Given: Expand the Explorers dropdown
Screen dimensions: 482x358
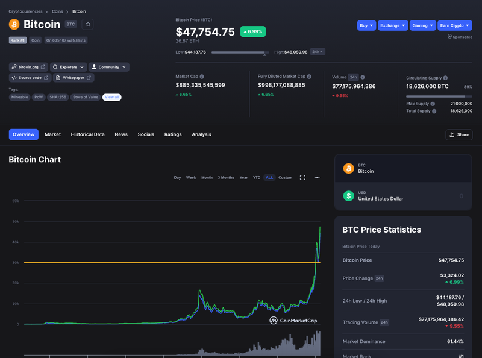Looking at the screenshot, I should click(x=68, y=67).
